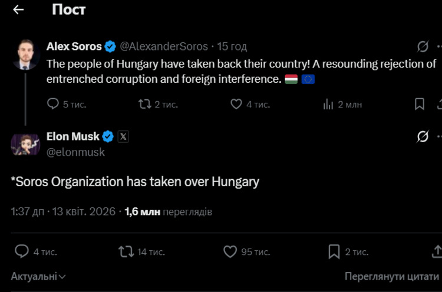442x292 pixels.
Task: Repost Alex Soros's Hungary post
Action: [x=145, y=104]
